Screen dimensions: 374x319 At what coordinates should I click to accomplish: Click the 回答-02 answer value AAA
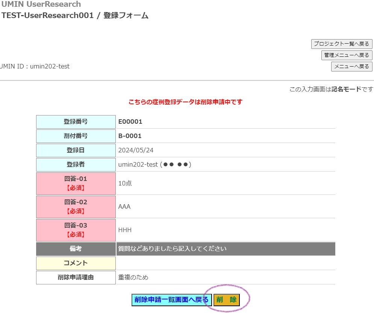coord(124,207)
